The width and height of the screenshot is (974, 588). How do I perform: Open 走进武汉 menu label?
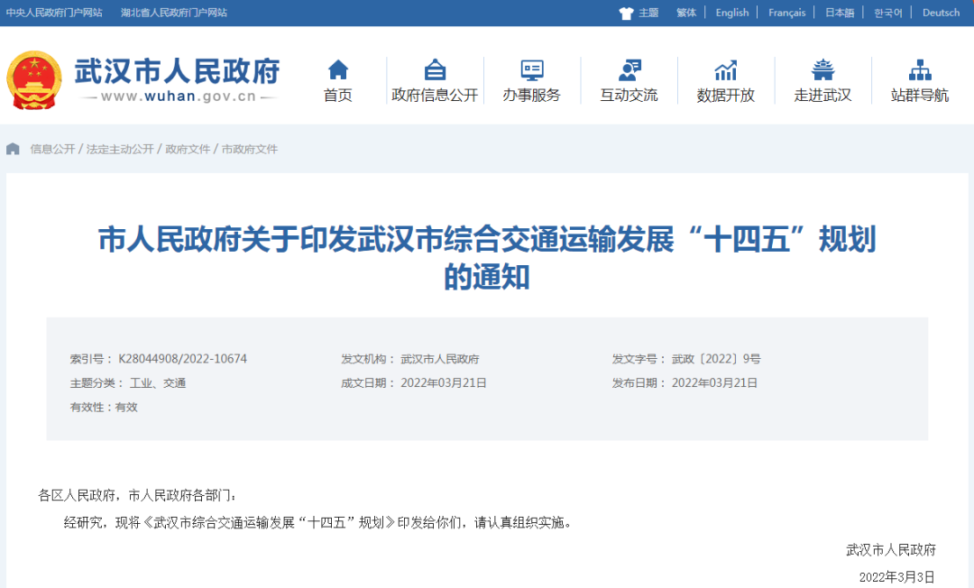point(822,95)
